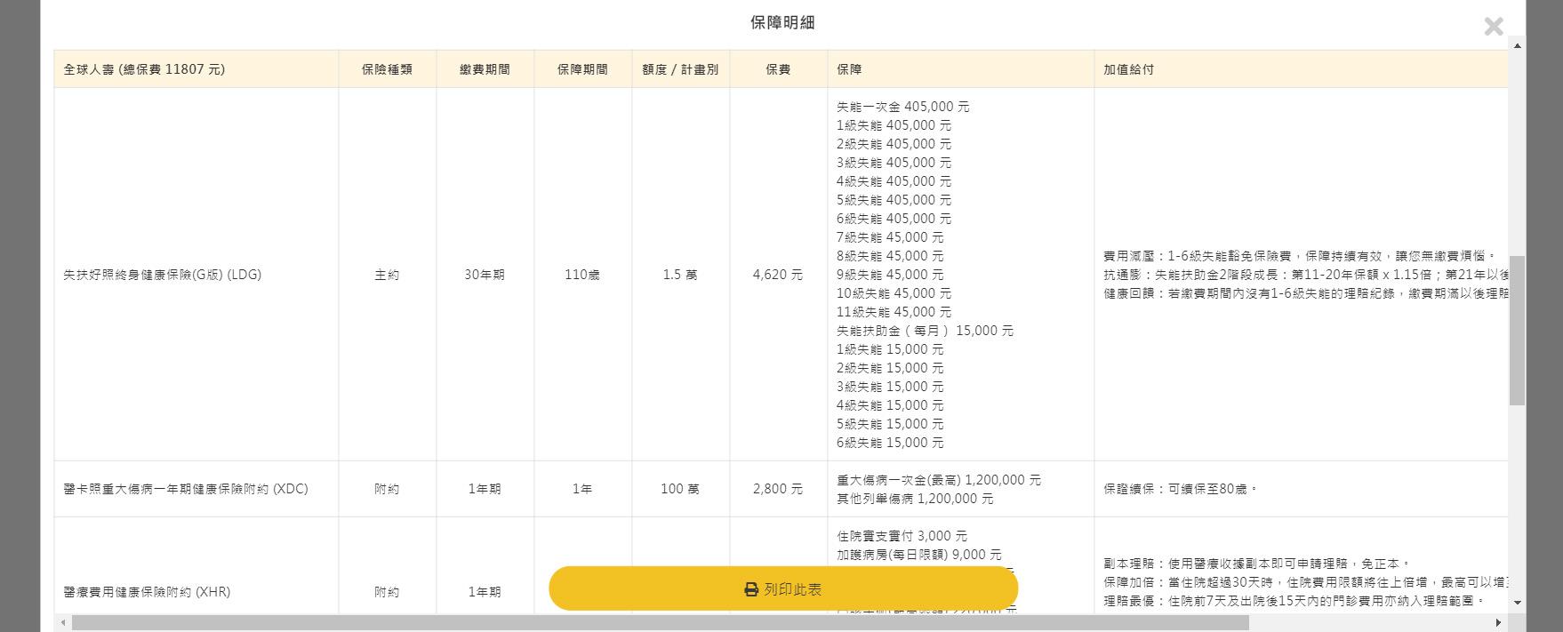This screenshot has height=632, width=1563.
Task: Click 保證續保：可續保至80歲 text
Action: pyautogui.click(x=1181, y=489)
